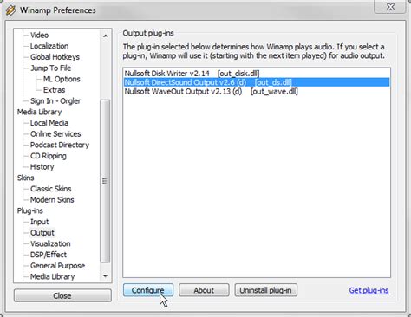The image size is (411, 317).
Task: Select Nullsoft DirectSound Output v2.6 plug-in
Action: click(x=257, y=82)
